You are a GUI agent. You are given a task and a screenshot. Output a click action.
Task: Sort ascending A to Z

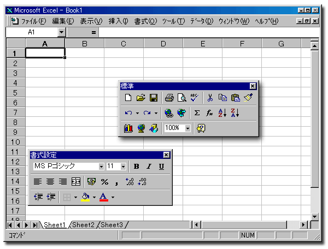[222, 113]
